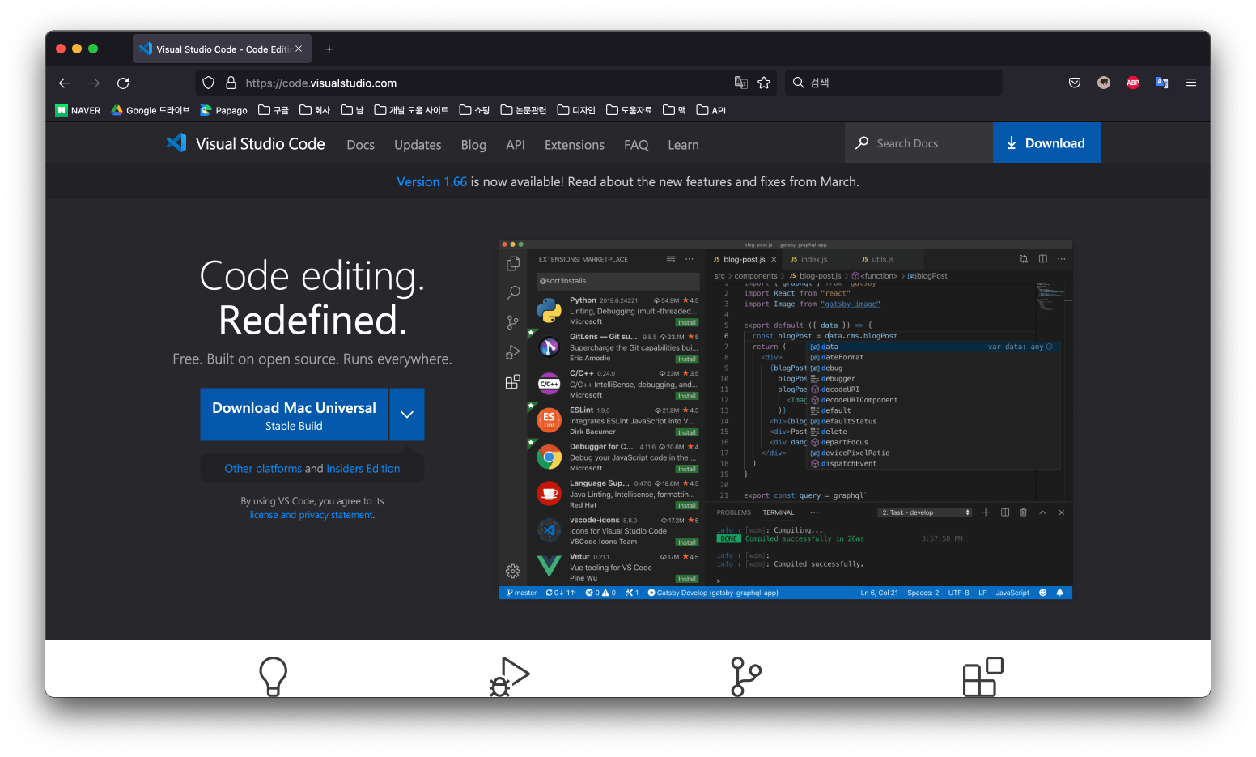Open the Papago bookmark

pos(224,110)
